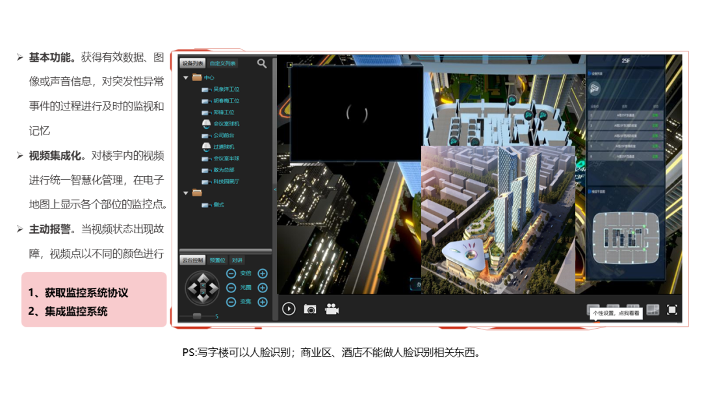This screenshot has width=702, height=395.
Task: Click the black loading video pane
Action: tap(356, 113)
